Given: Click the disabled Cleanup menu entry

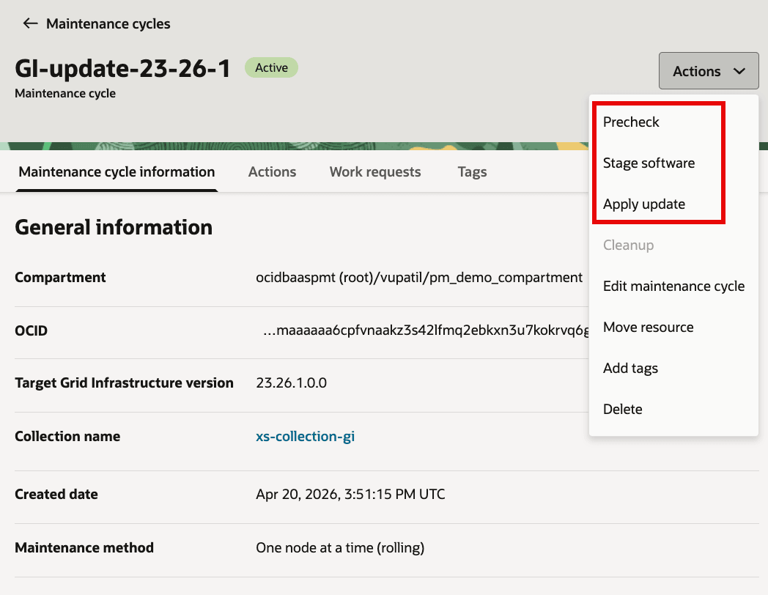Looking at the screenshot, I should click(628, 245).
